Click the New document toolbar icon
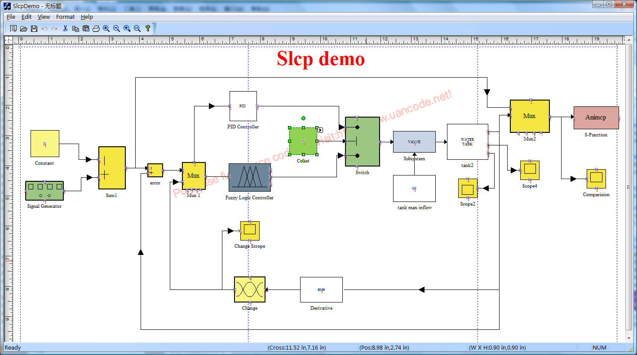 tap(13, 29)
